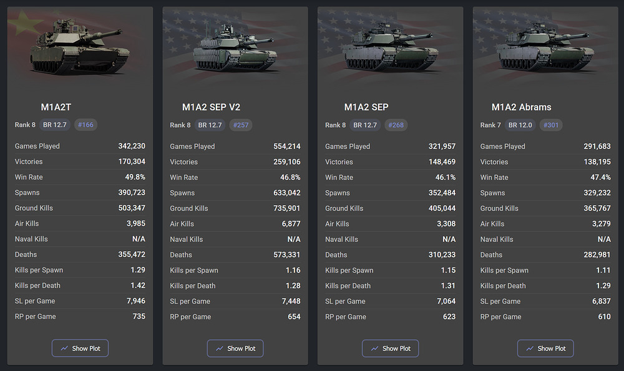Open the M1A2T vehicle title
The height and width of the screenshot is (371, 624).
coord(56,107)
